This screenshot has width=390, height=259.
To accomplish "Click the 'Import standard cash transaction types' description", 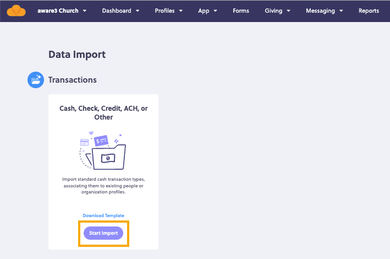I will [x=103, y=186].
